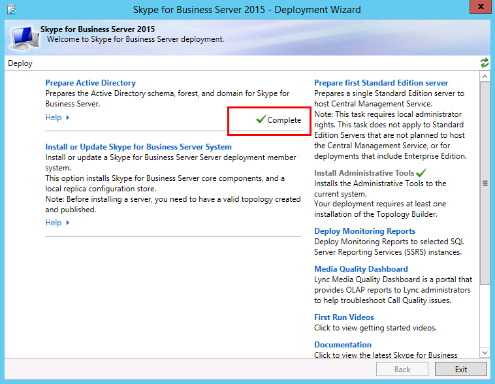Screen dimensions: 495x384
Task: Open the Documentation link
Action: click(343, 345)
